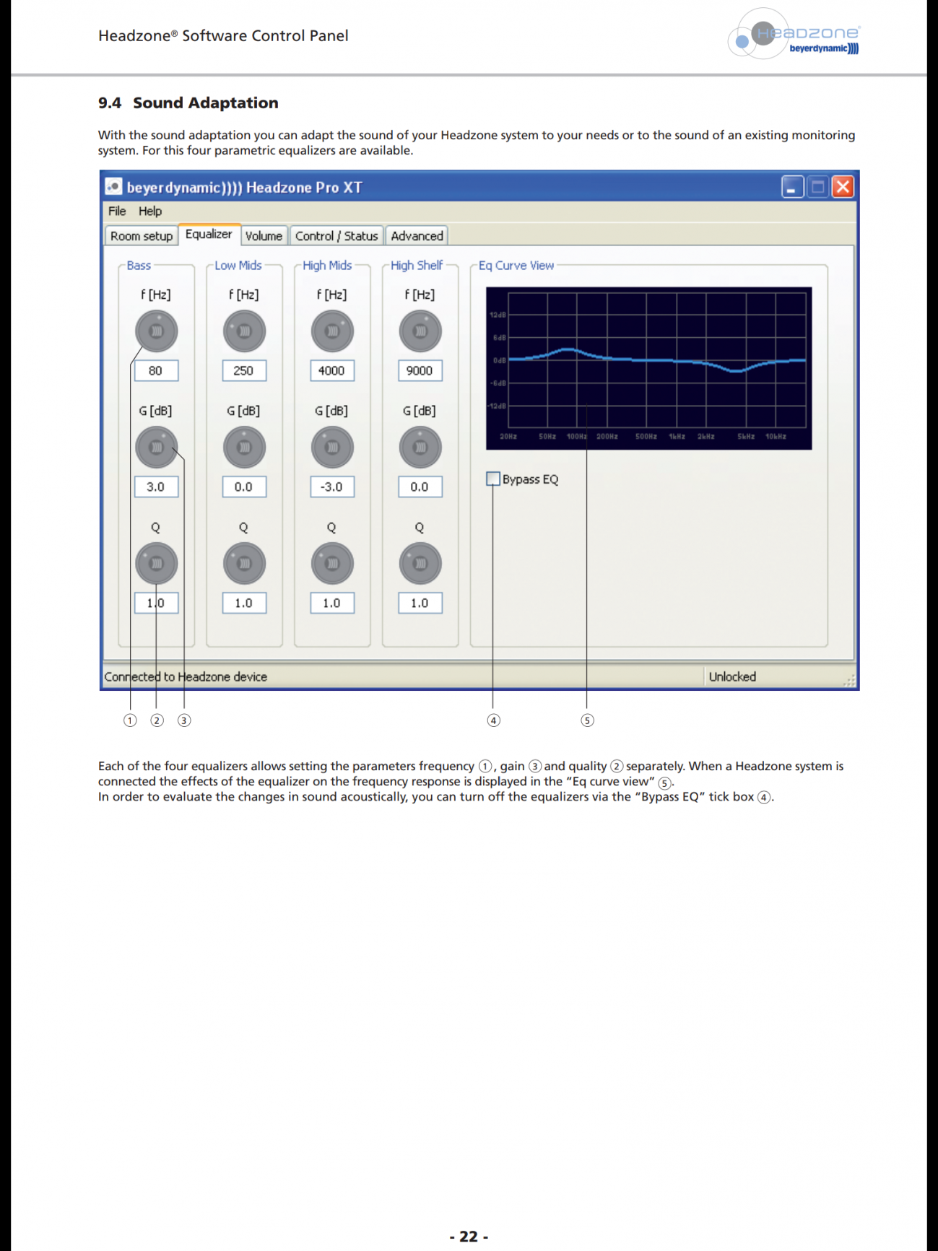Click the High Mids gain field -3.0
Image resolution: width=938 pixels, height=1251 pixels.
point(332,487)
